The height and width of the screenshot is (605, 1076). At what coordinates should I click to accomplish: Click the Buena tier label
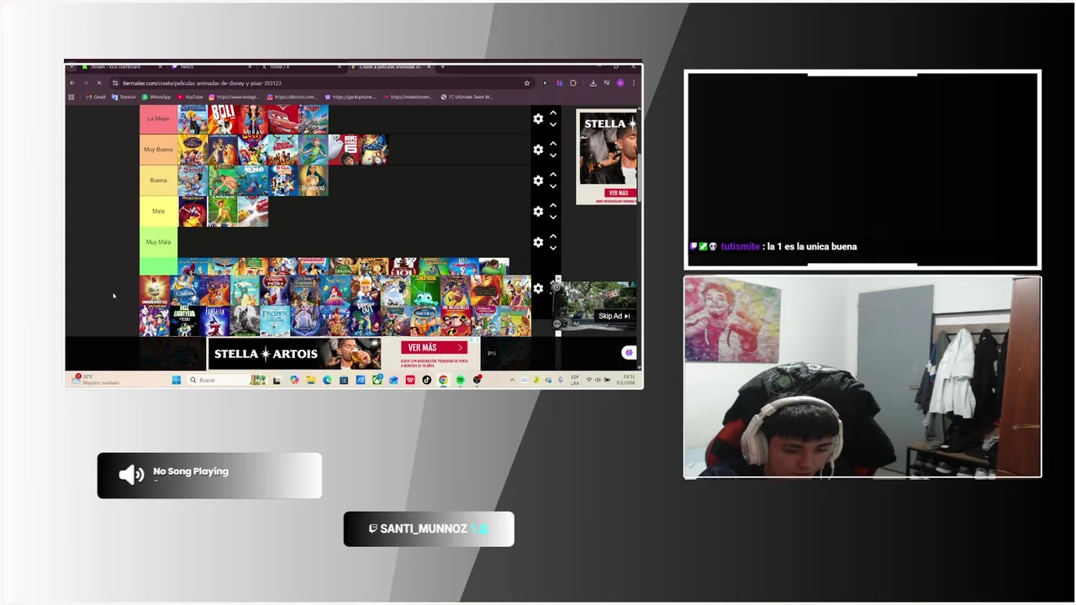(158, 181)
